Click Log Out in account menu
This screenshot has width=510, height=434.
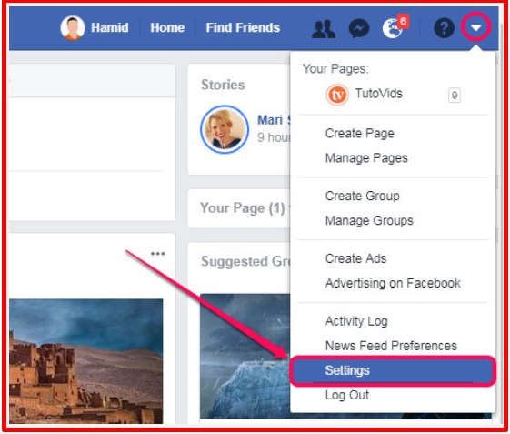pyautogui.click(x=347, y=395)
